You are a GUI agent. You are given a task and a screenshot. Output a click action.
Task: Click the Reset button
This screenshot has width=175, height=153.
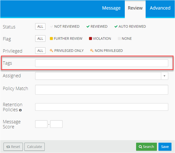[13, 147]
